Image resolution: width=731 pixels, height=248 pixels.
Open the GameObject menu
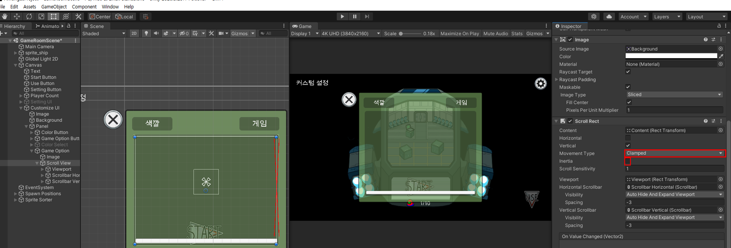click(54, 7)
